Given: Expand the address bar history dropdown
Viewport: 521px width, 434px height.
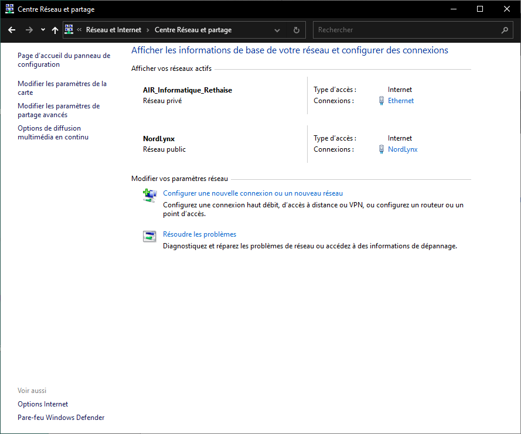Looking at the screenshot, I should (x=277, y=30).
